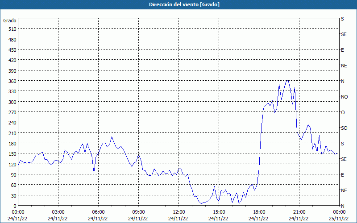Pick the 30 value on the left axis
357x223 pixels.
[x=14, y=196]
